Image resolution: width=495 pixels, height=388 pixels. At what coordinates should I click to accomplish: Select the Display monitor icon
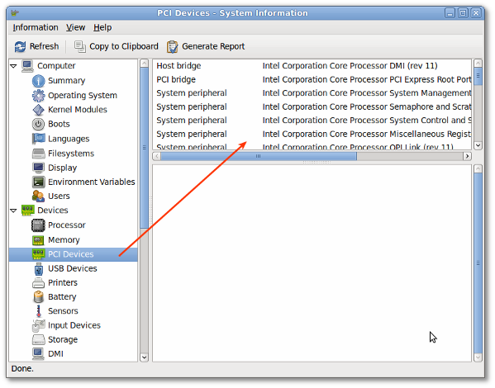38,168
